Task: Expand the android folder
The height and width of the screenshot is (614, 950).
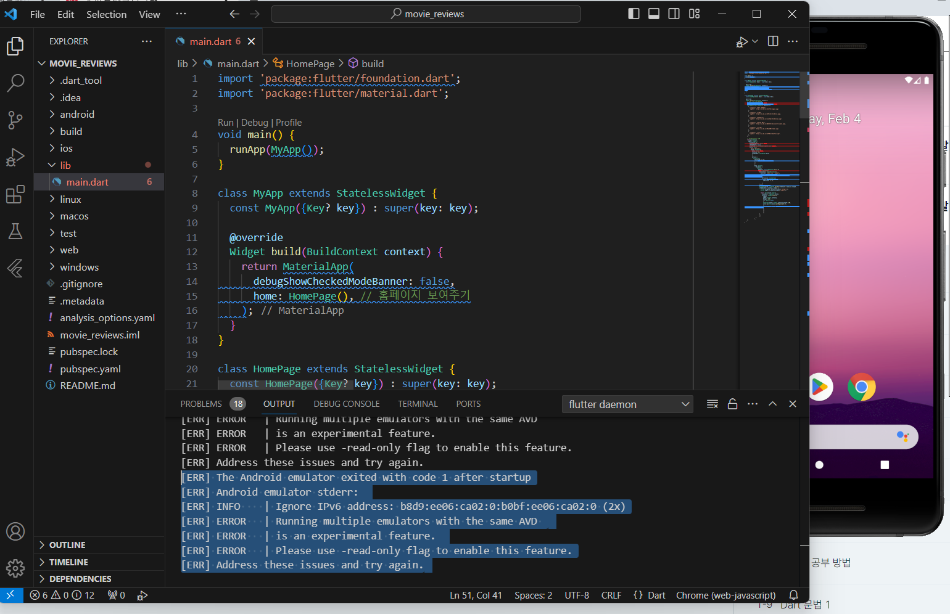Action: tap(99, 114)
